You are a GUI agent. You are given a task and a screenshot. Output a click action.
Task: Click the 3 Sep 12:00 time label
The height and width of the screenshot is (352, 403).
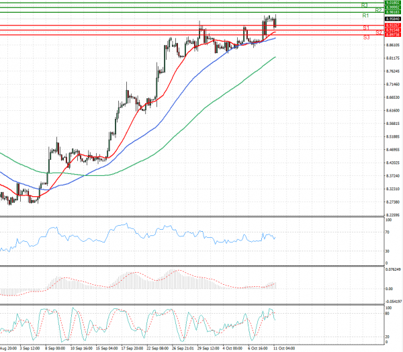point(30,349)
